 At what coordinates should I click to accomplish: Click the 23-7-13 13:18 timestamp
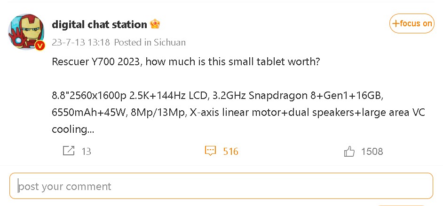pos(81,42)
